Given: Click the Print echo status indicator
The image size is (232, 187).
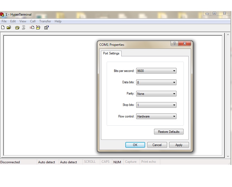Looking at the screenshot, I should 149,162.
